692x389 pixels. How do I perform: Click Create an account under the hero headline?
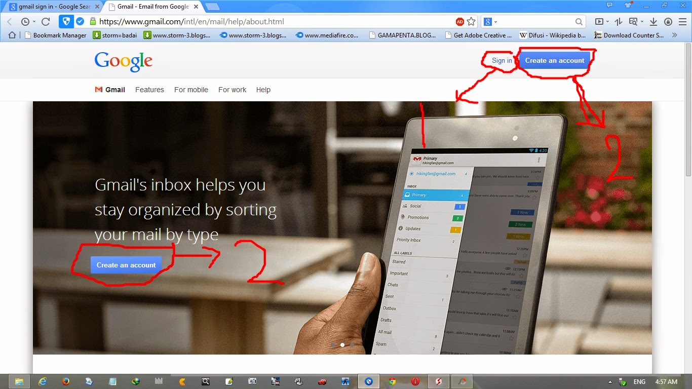[x=126, y=265]
